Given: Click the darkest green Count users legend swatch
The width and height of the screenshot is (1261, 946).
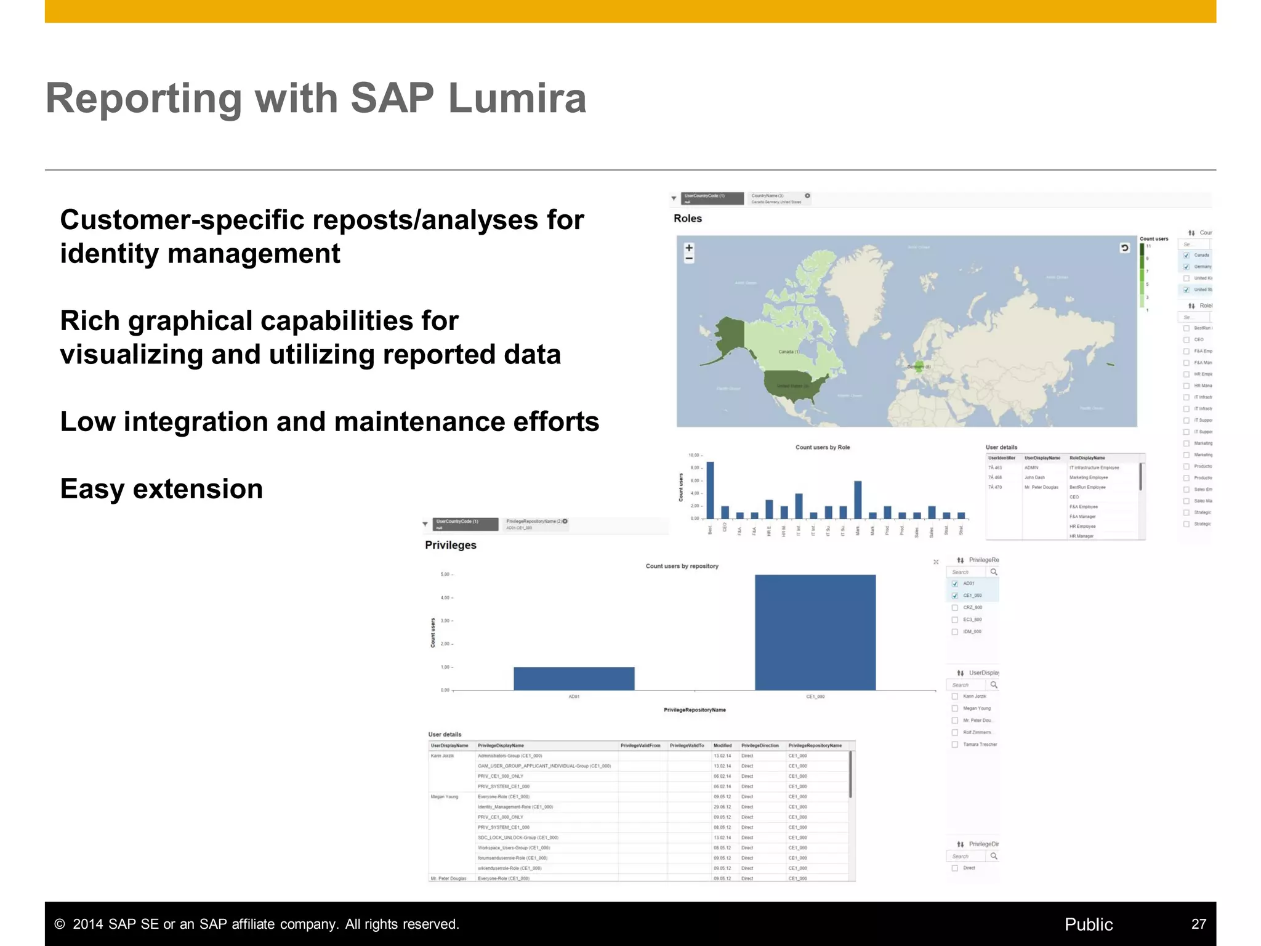Looking at the screenshot, I should [1142, 250].
